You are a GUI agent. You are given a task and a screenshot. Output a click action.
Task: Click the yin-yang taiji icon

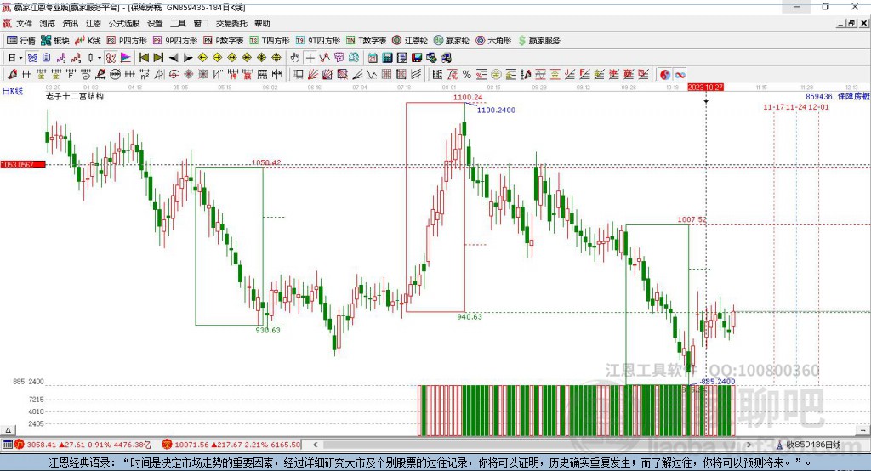click(x=665, y=74)
